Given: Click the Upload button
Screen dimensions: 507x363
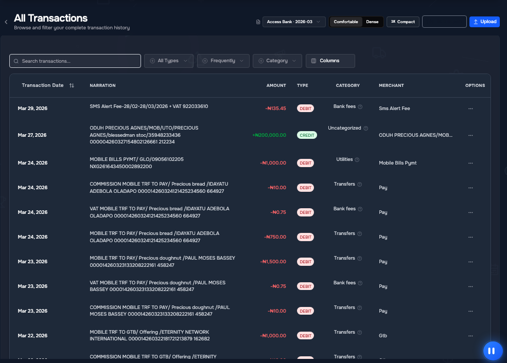Looking at the screenshot, I should (484, 22).
